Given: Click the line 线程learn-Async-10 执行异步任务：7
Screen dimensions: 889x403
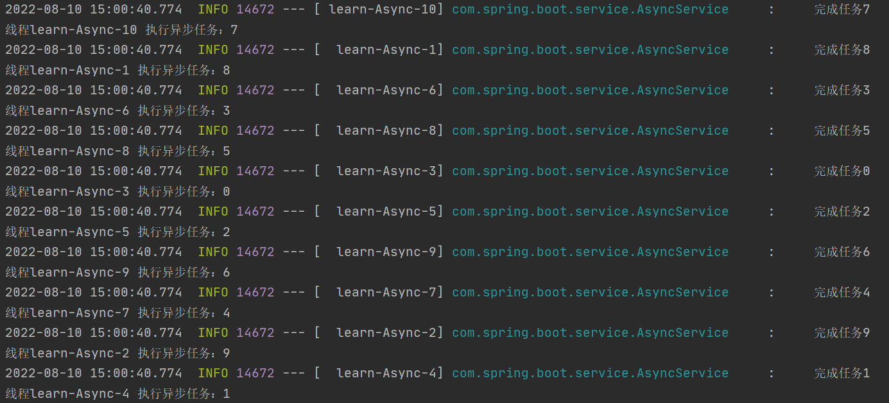Looking at the screenshot, I should (x=121, y=30).
